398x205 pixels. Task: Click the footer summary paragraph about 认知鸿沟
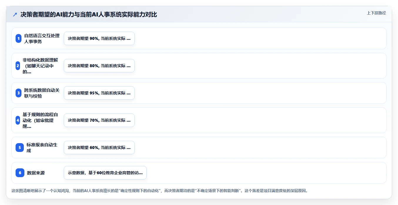pyautogui.click(x=160, y=191)
